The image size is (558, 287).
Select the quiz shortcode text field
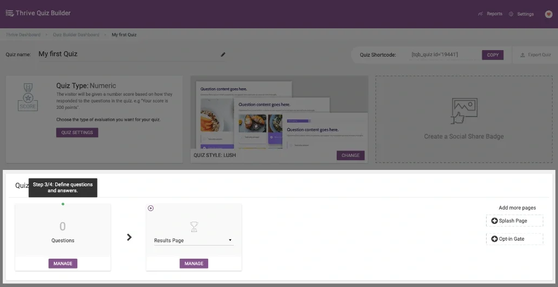(444, 55)
